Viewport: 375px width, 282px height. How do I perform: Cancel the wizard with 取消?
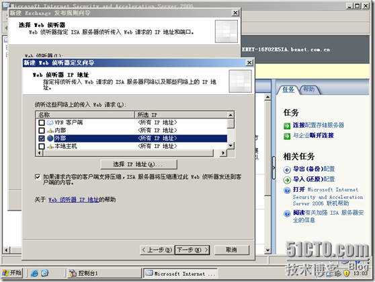click(x=231, y=250)
